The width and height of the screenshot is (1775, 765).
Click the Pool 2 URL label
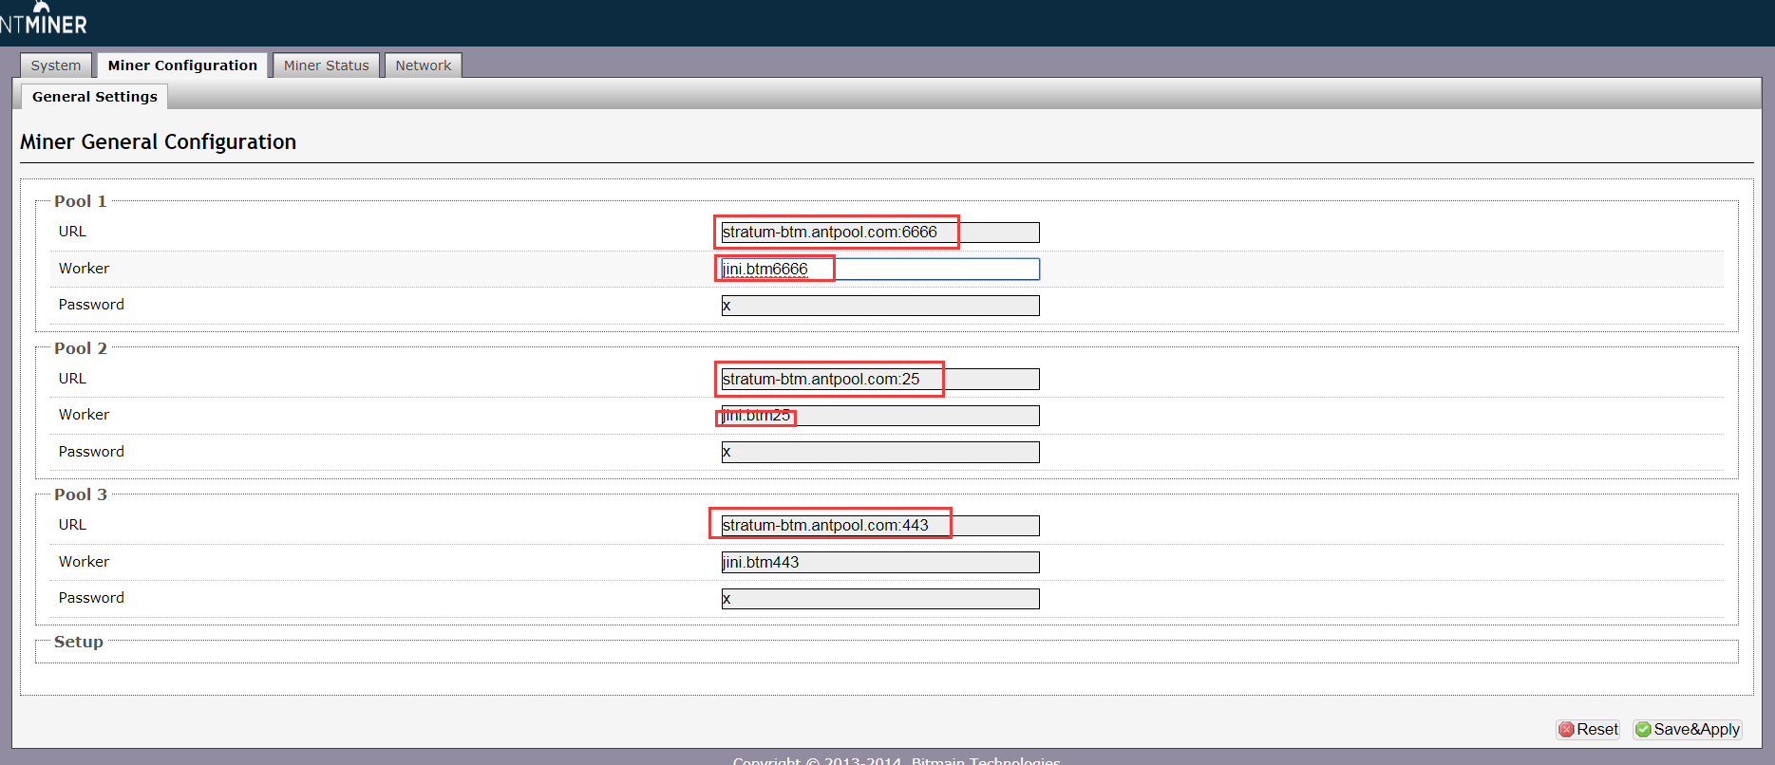click(x=72, y=379)
